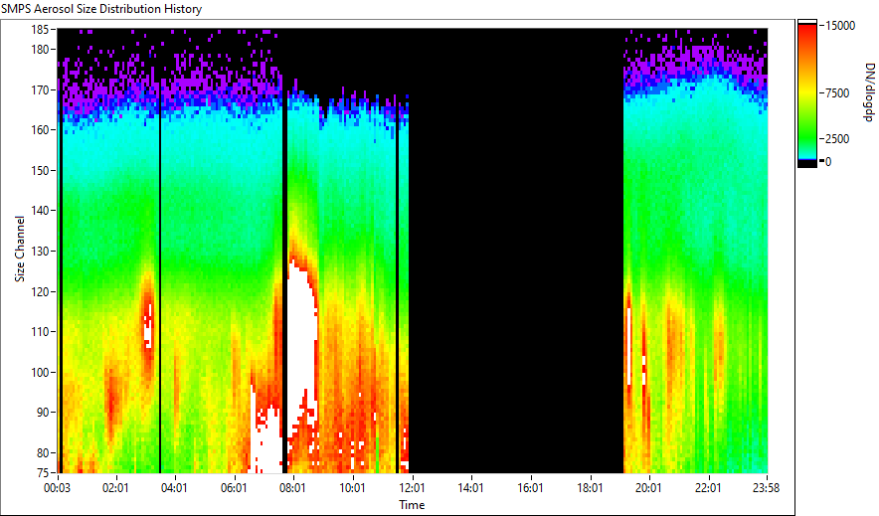
Task: Click the 160 size channel tick label
Action: click(40, 130)
